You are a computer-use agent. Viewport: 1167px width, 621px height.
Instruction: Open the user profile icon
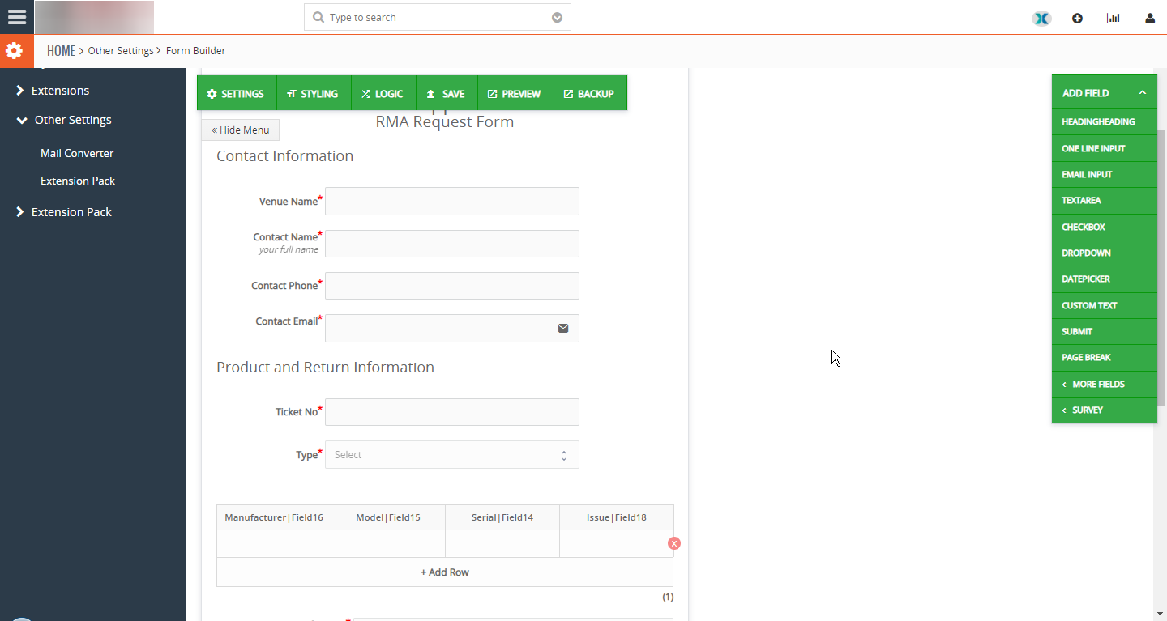(1150, 18)
